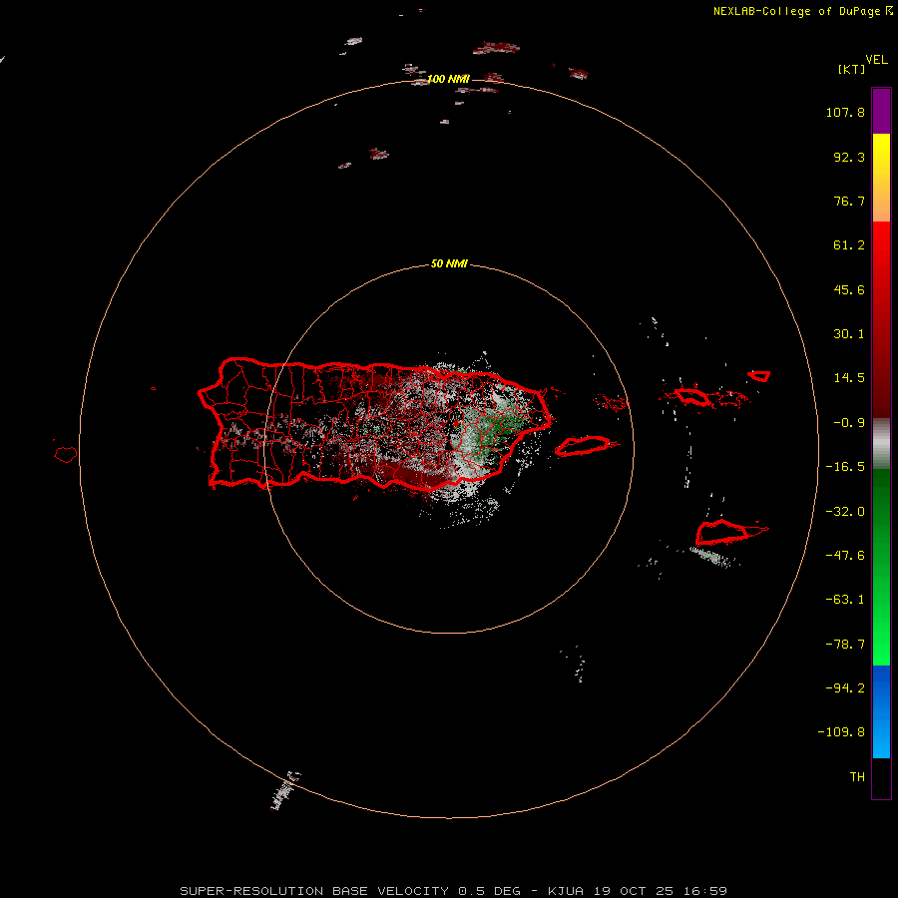The width and height of the screenshot is (898, 898).
Task: Click the -47.6 velocity scale value
Action: (x=845, y=556)
